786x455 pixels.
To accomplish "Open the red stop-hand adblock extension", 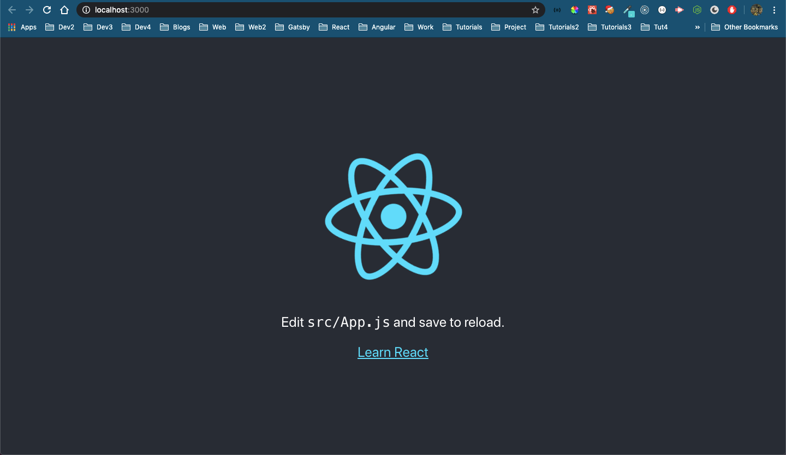I will point(732,10).
